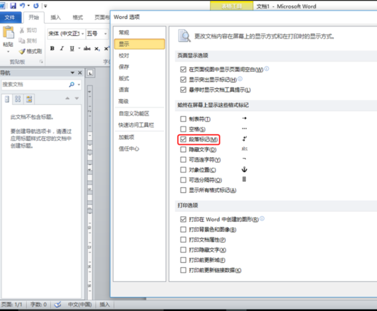Image resolution: width=377 pixels, height=311 pixels.
Task: Click 中文(中国) language in status bar
Action: point(80,305)
